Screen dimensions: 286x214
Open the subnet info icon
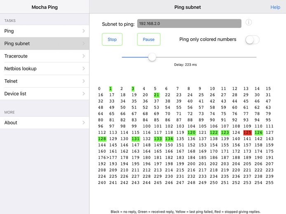click(x=248, y=22)
